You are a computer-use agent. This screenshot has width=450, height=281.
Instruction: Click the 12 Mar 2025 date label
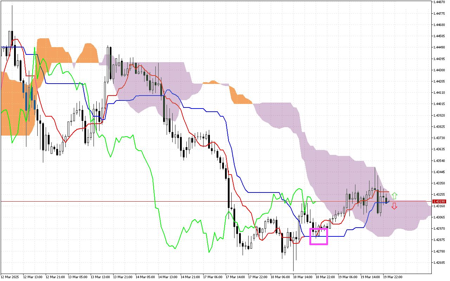click(10, 277)
